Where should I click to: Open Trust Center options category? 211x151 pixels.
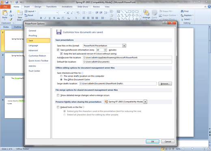(x=34, y=71)
